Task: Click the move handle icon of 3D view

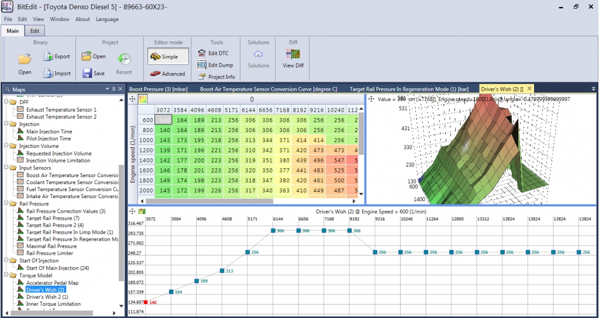Action: [371, 99]
